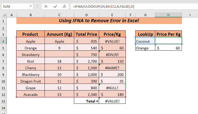
Task: Select column H header
Action: [168, 15]
